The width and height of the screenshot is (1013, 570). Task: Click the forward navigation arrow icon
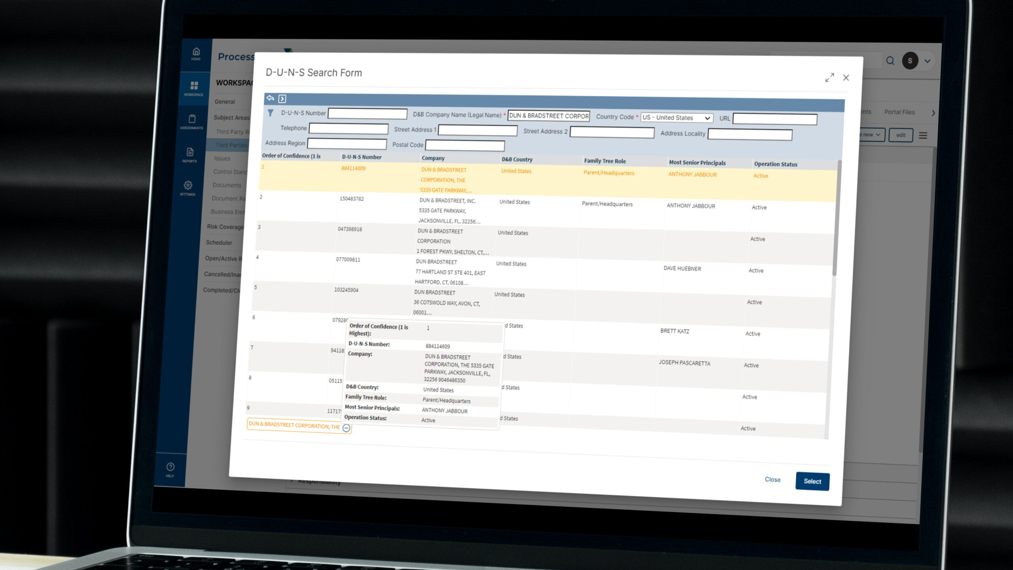coord(282,98)
